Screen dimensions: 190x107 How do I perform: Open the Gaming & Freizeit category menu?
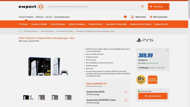(161, 24)
